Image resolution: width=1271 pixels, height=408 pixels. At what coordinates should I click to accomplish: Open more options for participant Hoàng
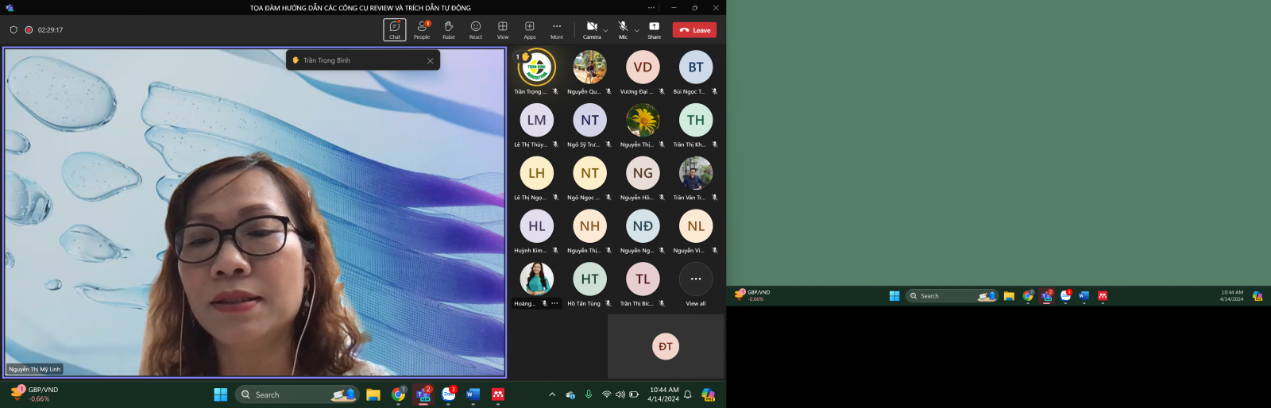pyautogui.click(x=554, y=303)
